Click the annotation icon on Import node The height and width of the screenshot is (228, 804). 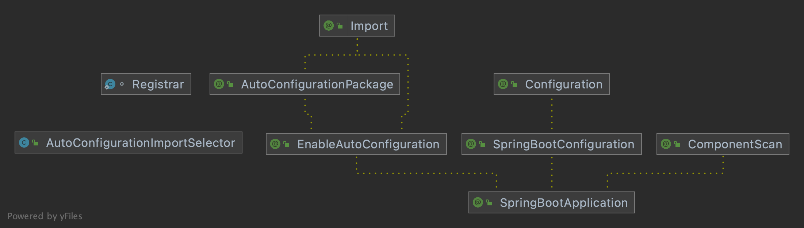click(x=329, y=26)
